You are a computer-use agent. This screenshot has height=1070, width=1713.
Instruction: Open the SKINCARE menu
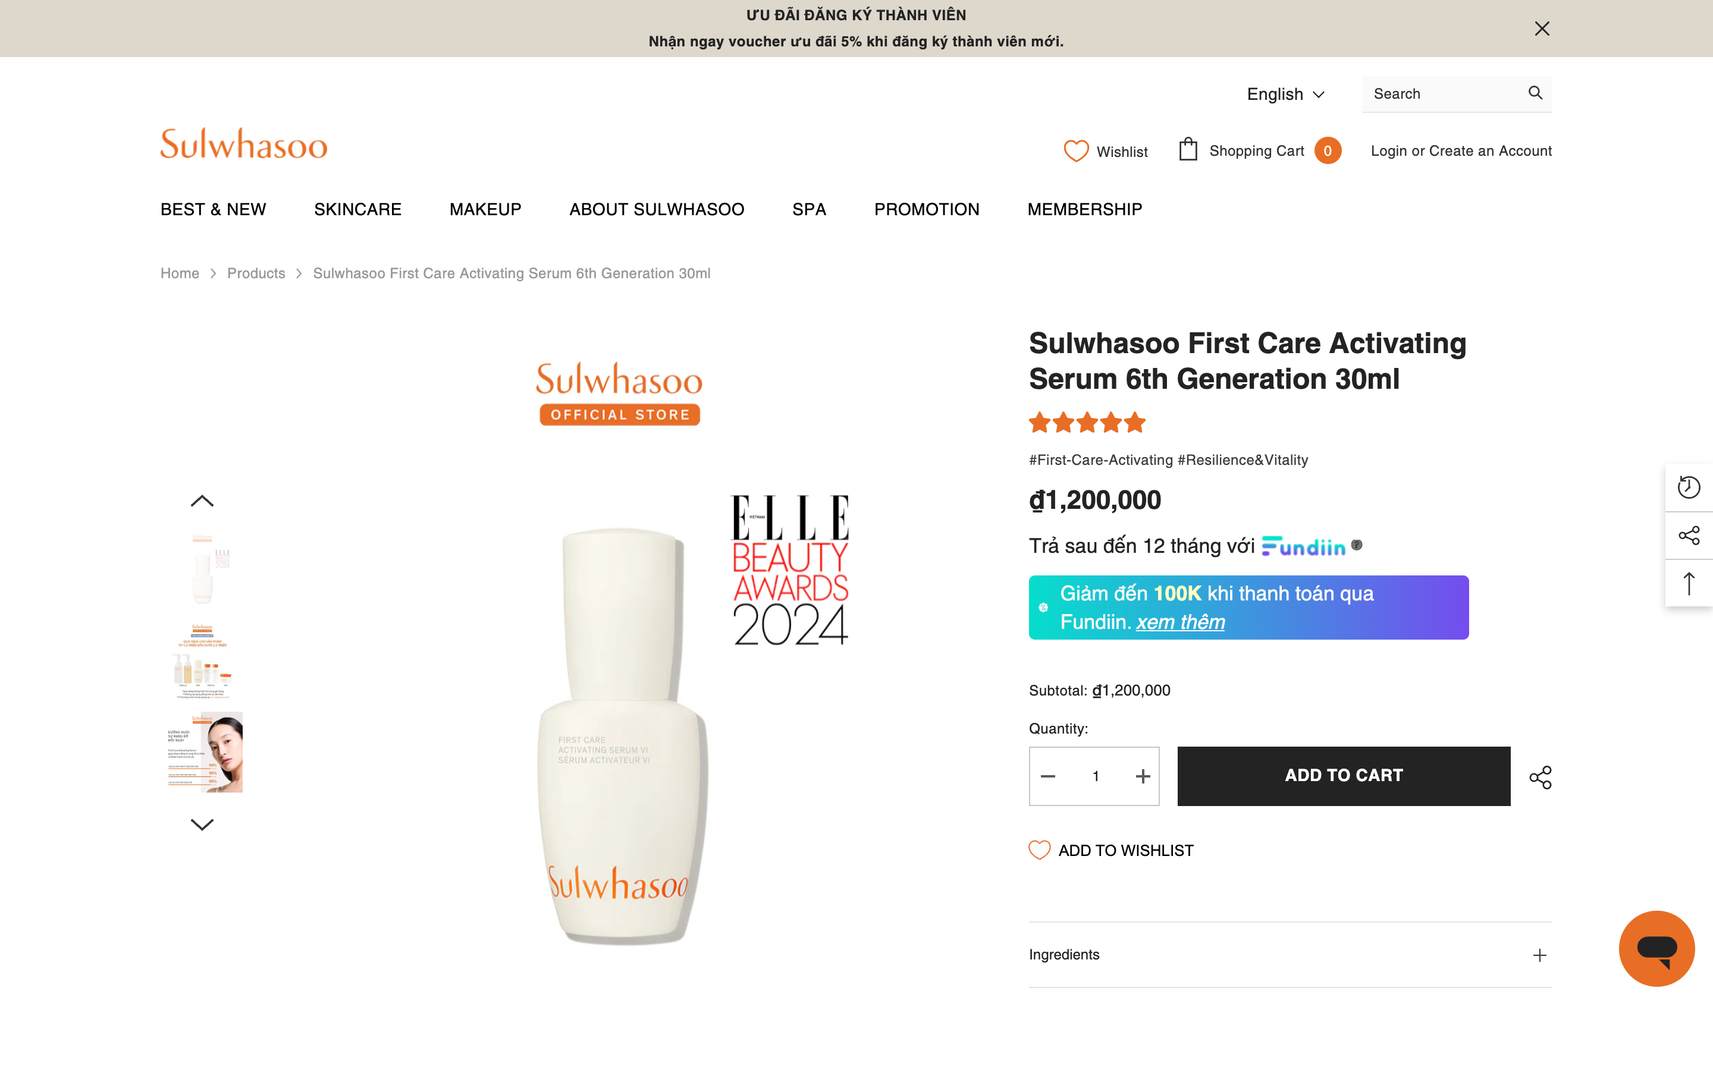(x=357, y=209)
